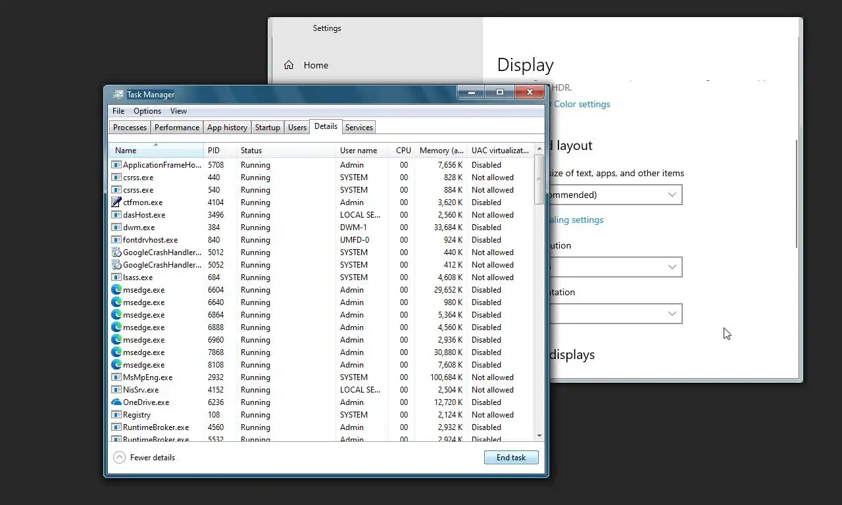
Task: Go to Home in Settings window
Action: (316, 65)
